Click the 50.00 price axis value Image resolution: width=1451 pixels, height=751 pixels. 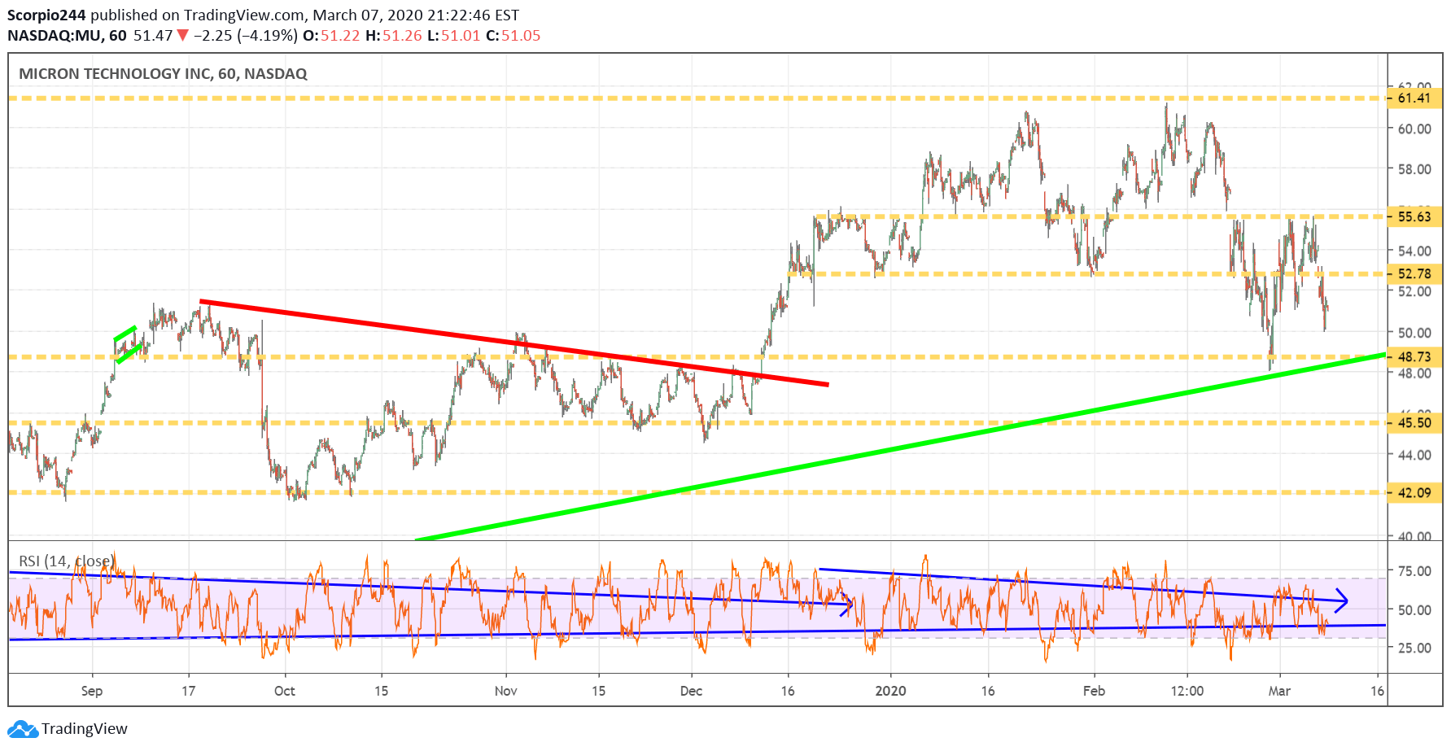point(1414,332)
